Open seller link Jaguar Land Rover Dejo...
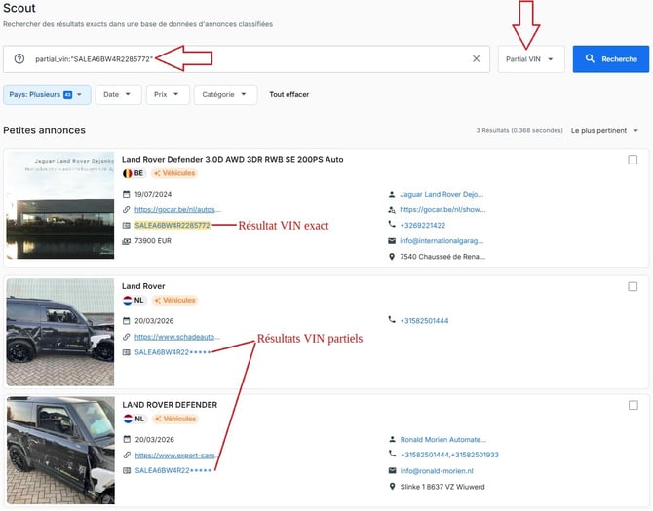The image size is (653, 511). 442,194
